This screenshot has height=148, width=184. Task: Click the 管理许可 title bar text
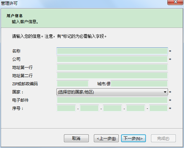[9, 3]
